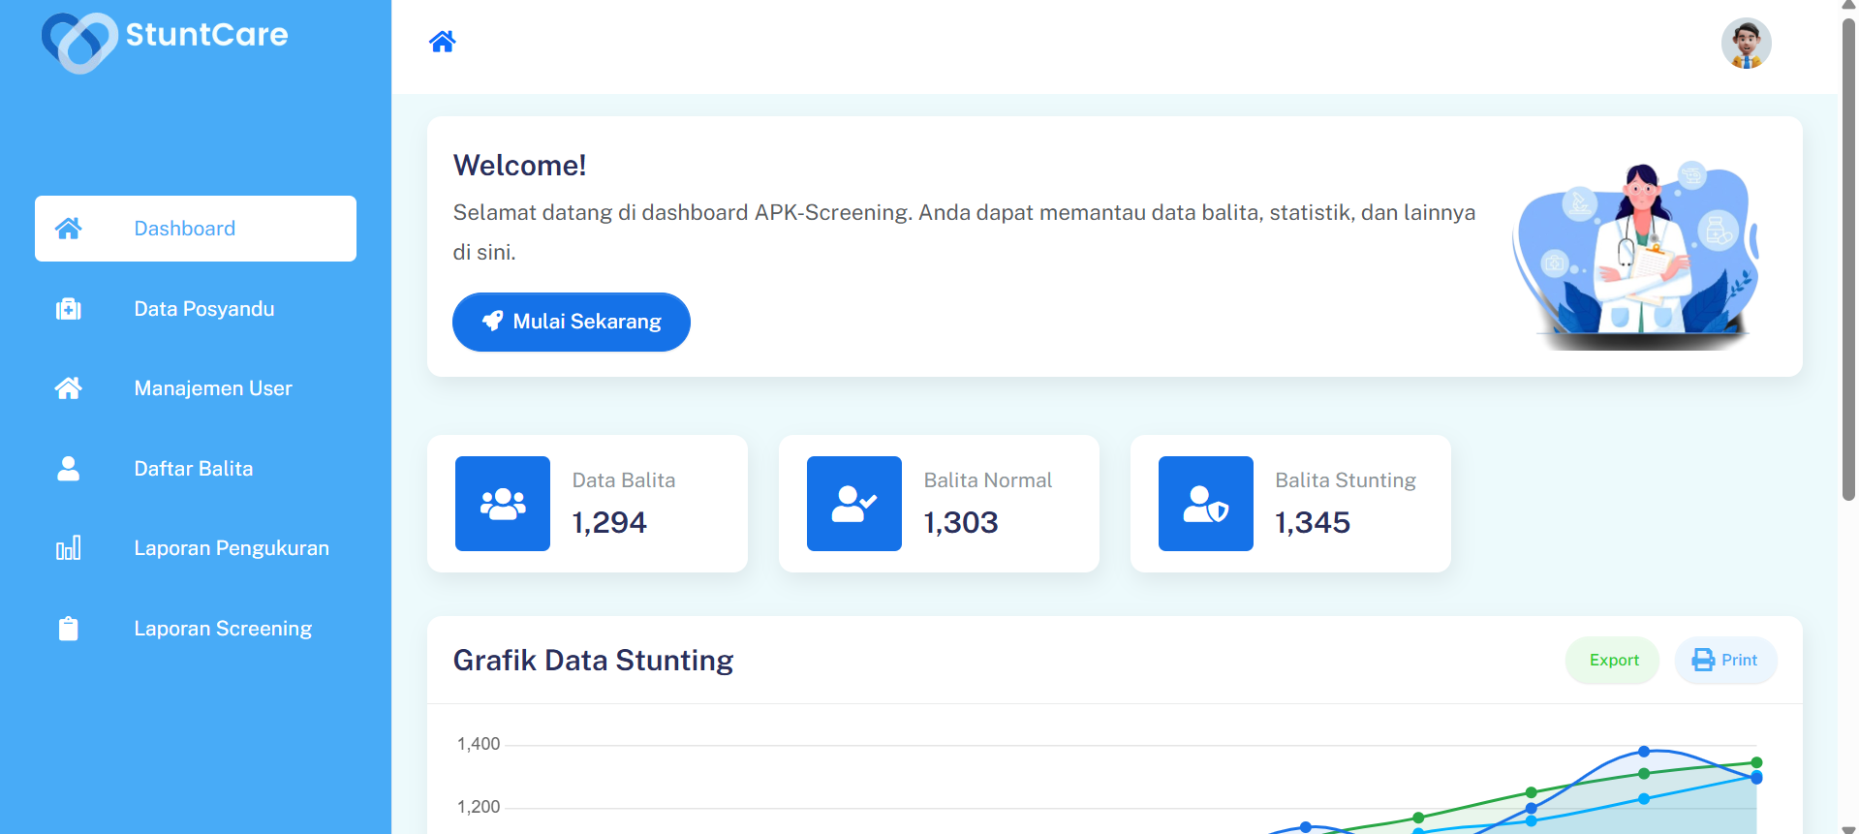Click the green Export button
Viewport: 1859px width, 834px height.
pos(1613,661)
